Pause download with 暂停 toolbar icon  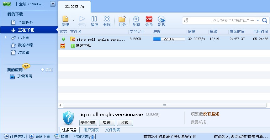[x=94, y=19]
